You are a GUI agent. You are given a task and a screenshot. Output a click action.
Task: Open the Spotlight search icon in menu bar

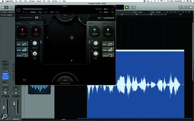click(x=184, y=1)
